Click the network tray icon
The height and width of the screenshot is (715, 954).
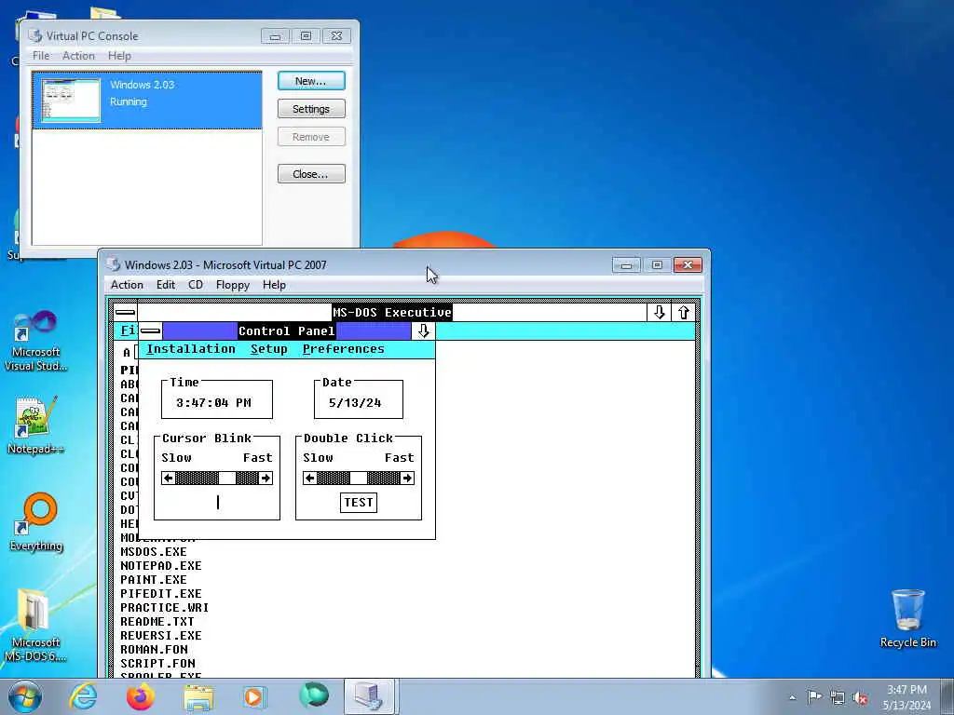[x=838, y=698]
